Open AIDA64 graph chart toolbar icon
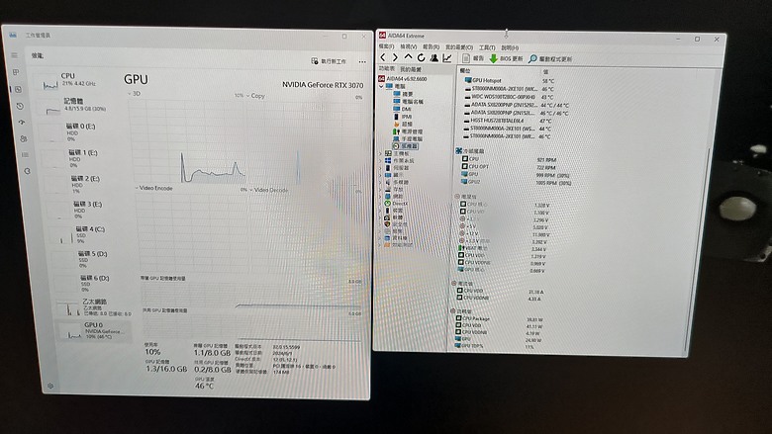Viewport: 772px width, 434px height. [447, 58]
